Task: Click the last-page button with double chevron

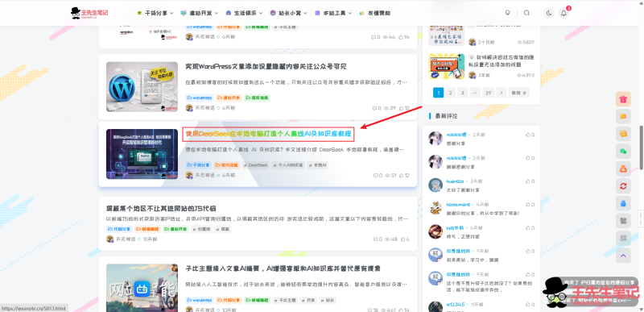Action: tap(518, 93)
